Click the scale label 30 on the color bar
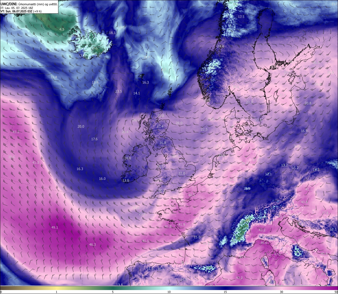 point(281,292)
